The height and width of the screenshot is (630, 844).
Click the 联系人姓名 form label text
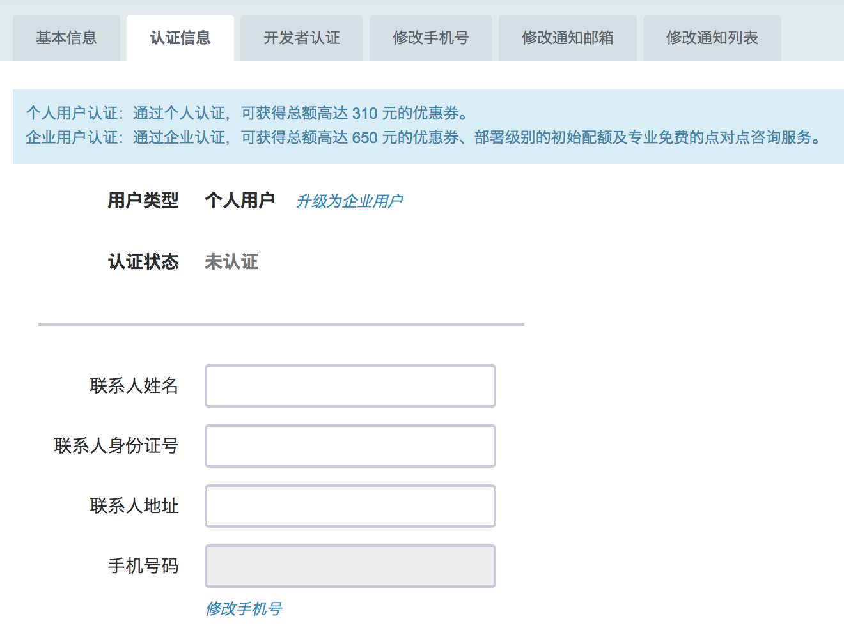coord(134,386)
